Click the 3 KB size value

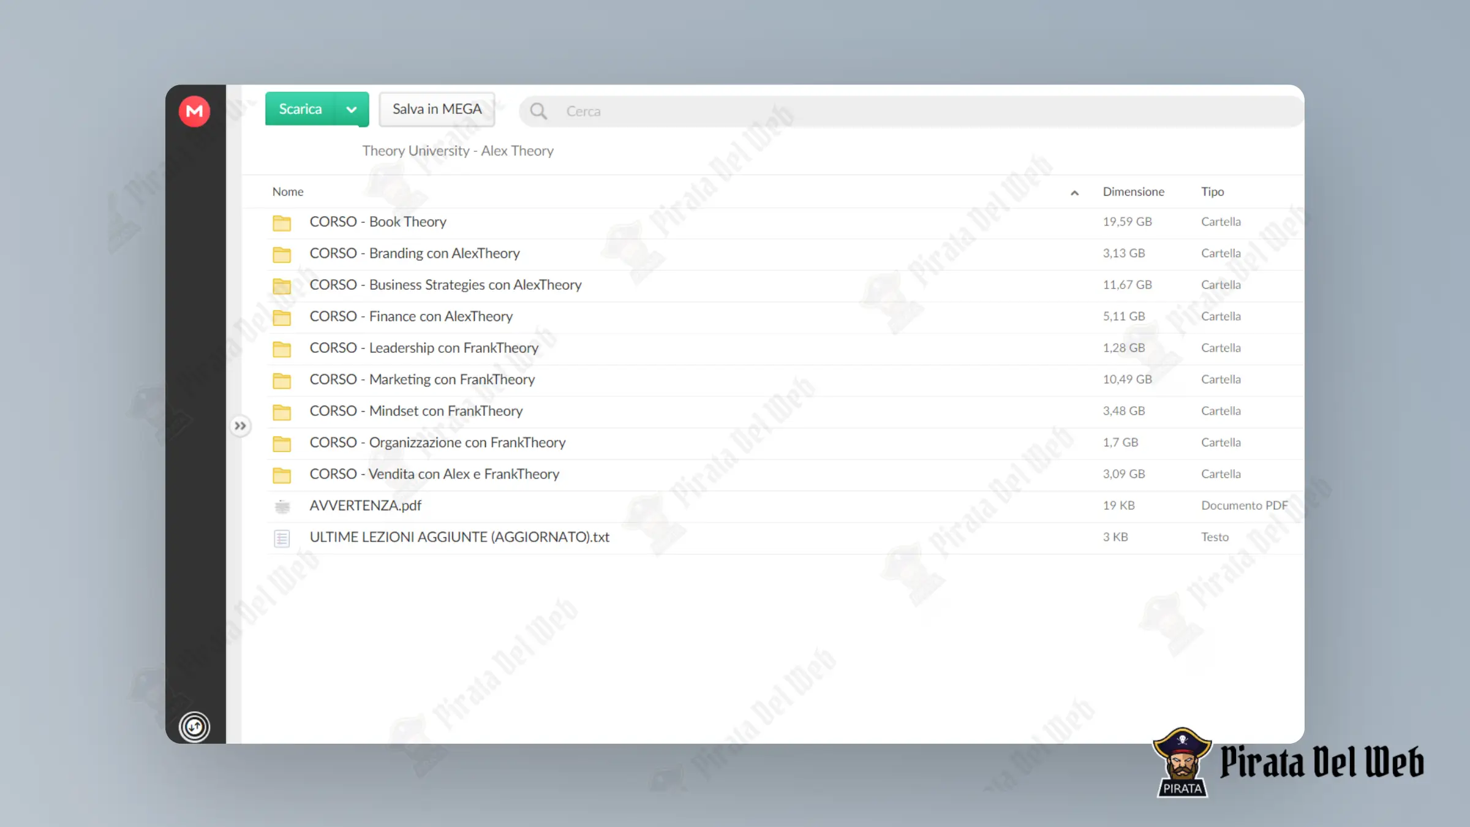point(1115,537)
